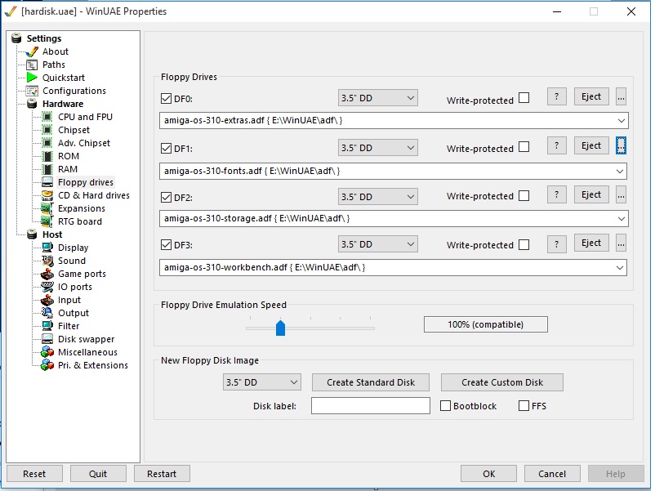Eject the disk from DF3
This screenshot has height=491, width=655.
591,243
